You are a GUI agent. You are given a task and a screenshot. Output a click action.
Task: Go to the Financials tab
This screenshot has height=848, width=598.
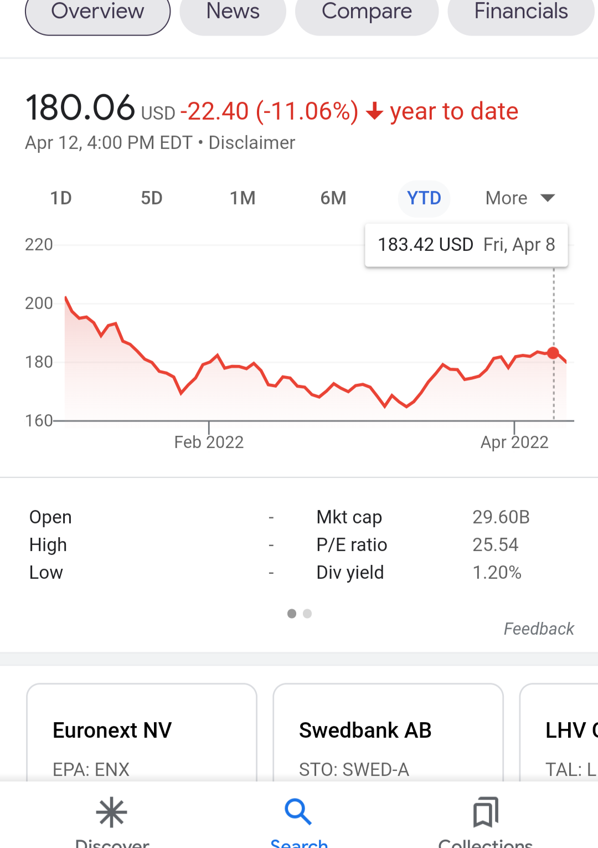pyautogui.click(x=521, y=12)
